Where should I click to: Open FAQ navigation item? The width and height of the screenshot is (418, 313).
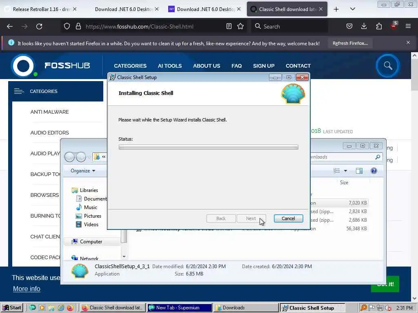pos(236,66)
